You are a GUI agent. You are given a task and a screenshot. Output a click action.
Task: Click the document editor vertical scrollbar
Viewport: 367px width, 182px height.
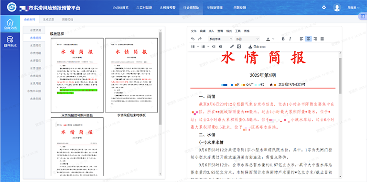coord(340,76)
